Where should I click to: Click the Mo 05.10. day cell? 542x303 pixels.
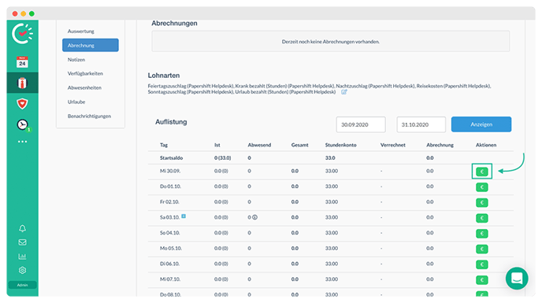point(170,248)
